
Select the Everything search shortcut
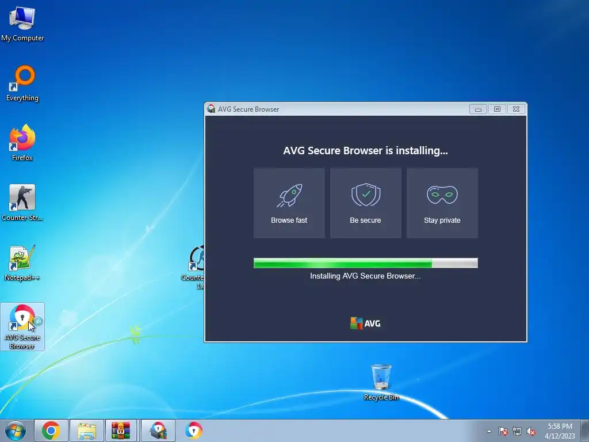tap(22, 83)
